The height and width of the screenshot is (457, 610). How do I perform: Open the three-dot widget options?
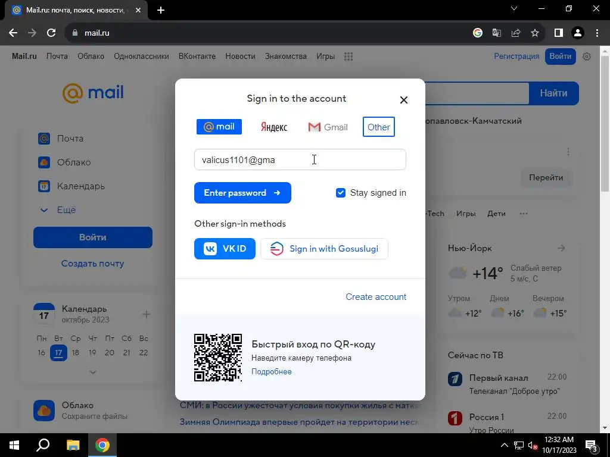click(x=568, y=152)
